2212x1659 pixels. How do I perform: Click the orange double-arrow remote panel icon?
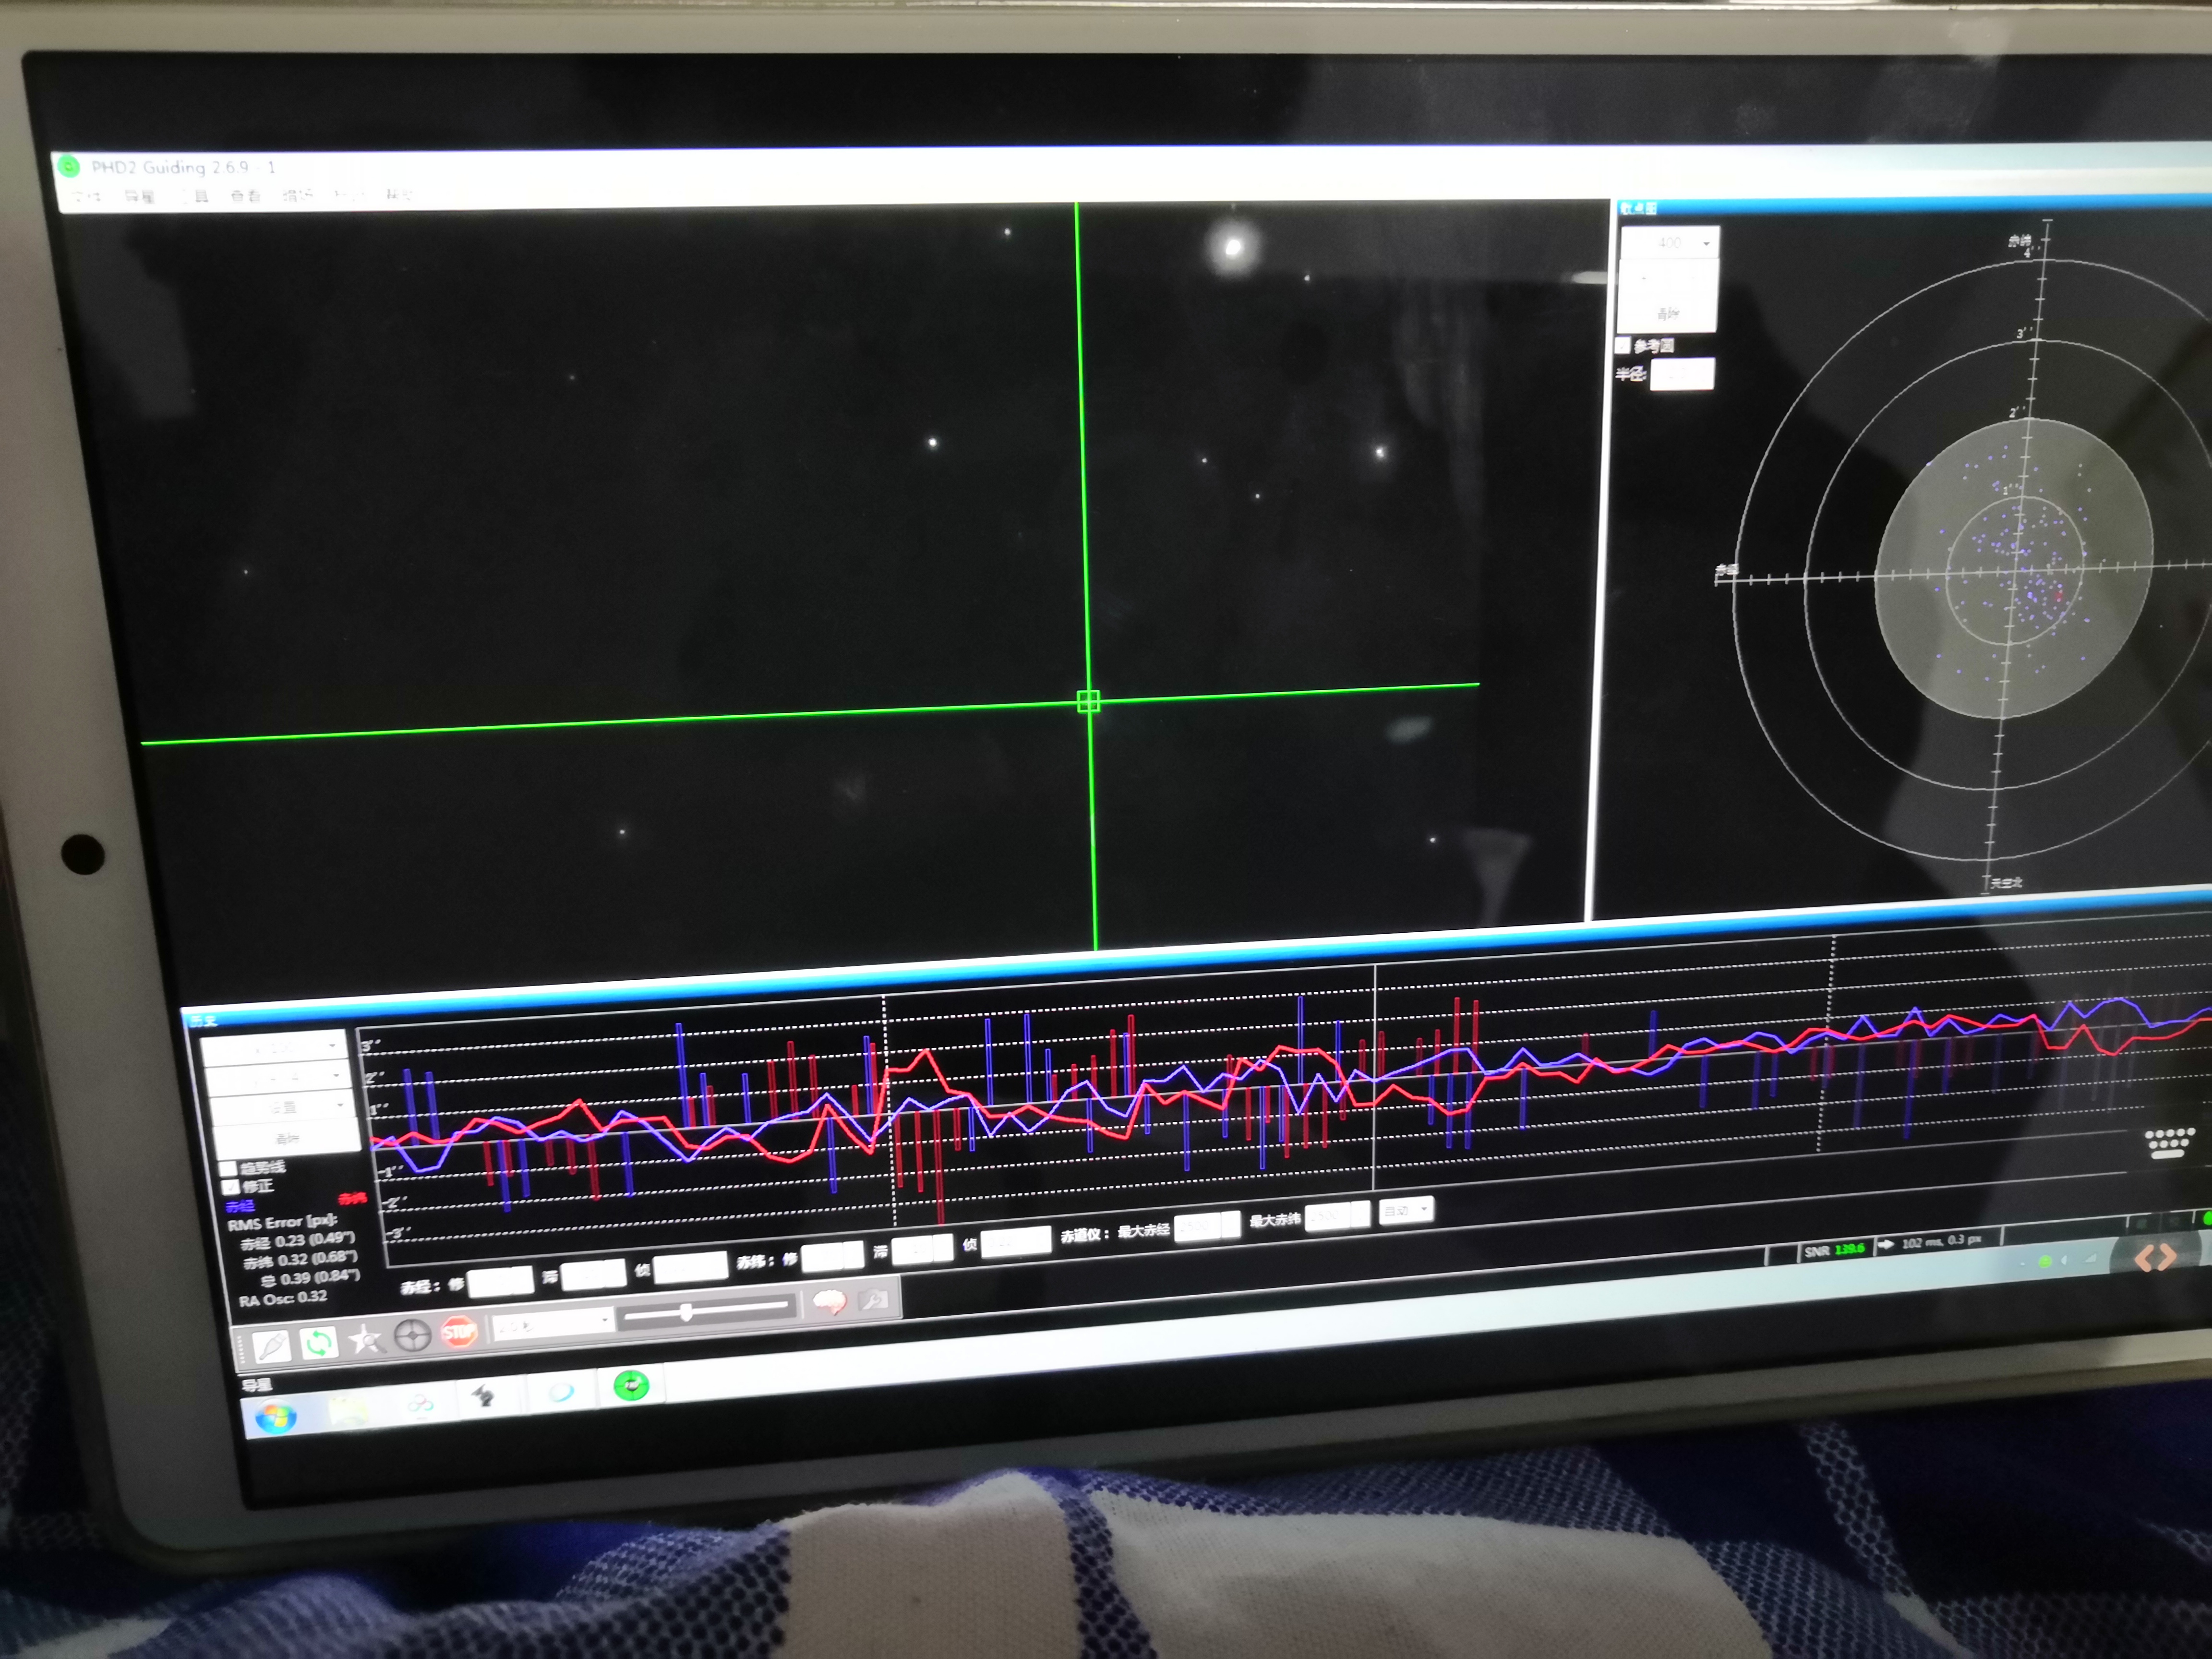coord(2155,1258)
